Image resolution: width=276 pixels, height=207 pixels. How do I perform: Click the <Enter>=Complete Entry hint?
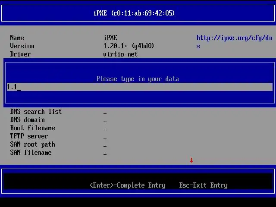pos(128,185)
